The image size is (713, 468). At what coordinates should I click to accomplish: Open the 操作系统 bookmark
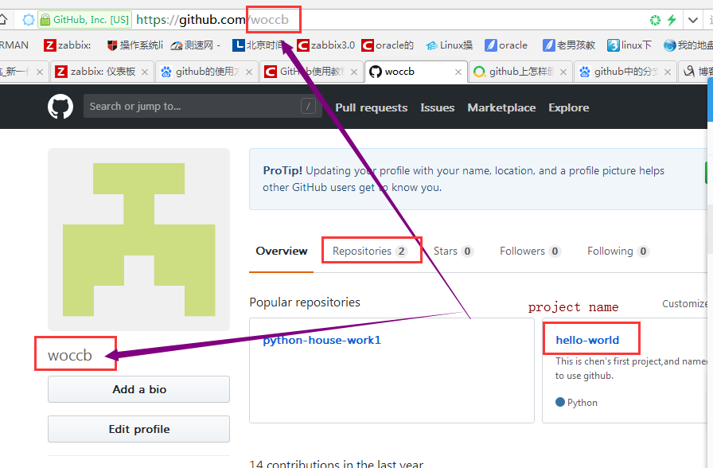click(135, 45)
